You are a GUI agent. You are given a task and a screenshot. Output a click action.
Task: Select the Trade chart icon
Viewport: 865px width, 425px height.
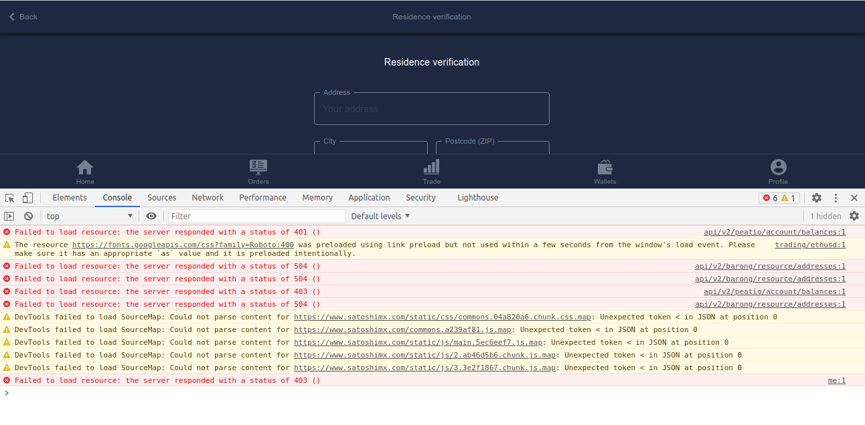[431, 166]
